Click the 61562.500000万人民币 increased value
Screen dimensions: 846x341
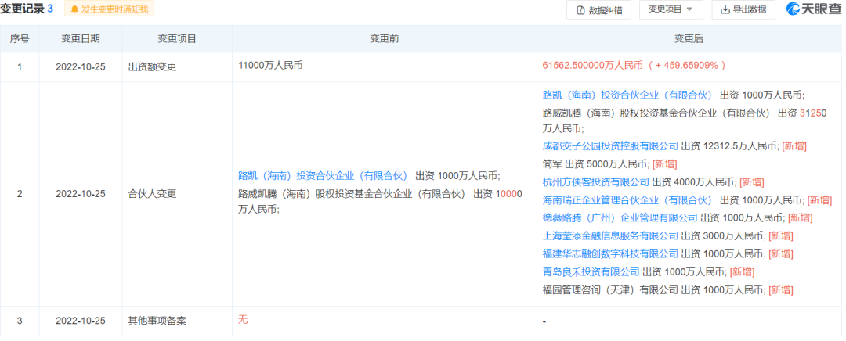634,66
